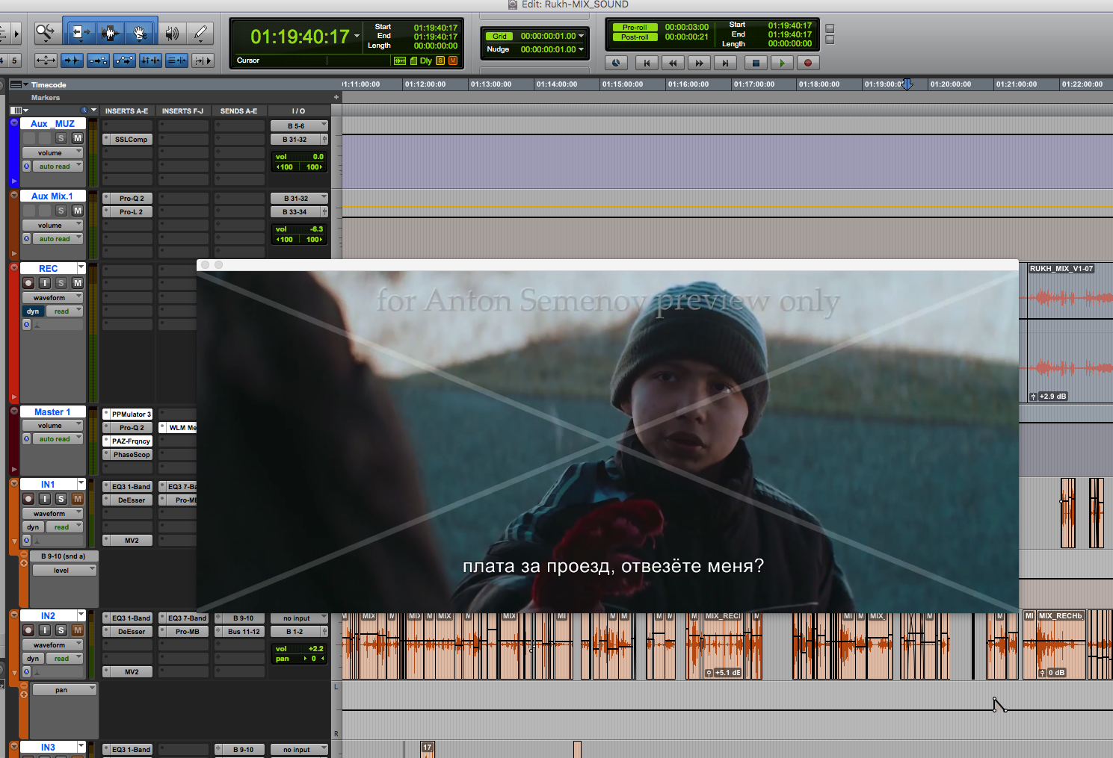Toggle Tab to Transients button
The image size is (1113, 758).
point(72,60)
